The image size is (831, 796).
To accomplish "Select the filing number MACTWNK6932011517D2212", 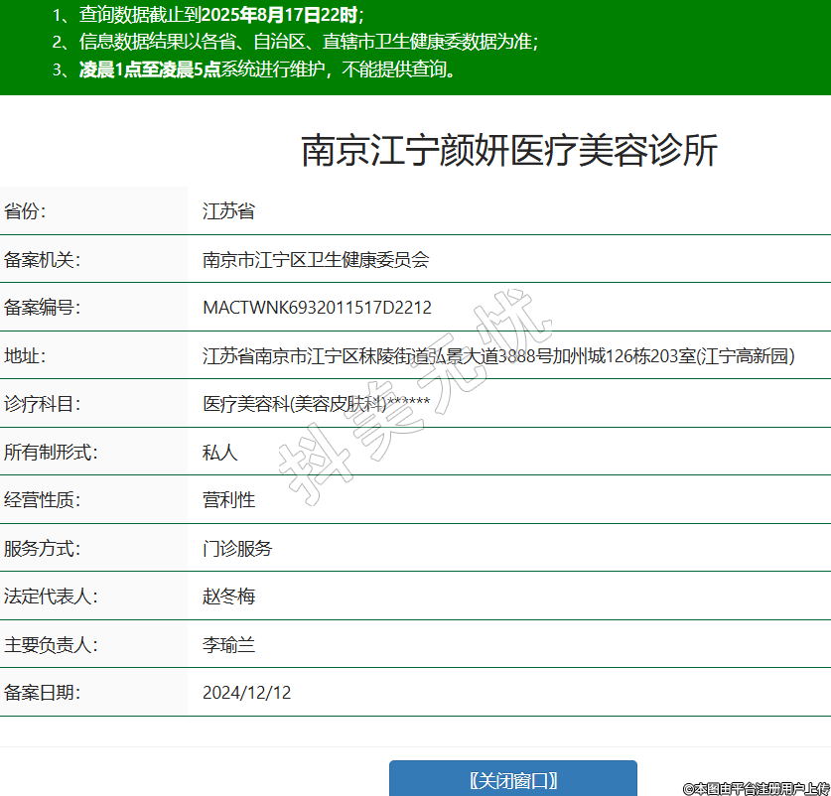I will click(317, 308).
